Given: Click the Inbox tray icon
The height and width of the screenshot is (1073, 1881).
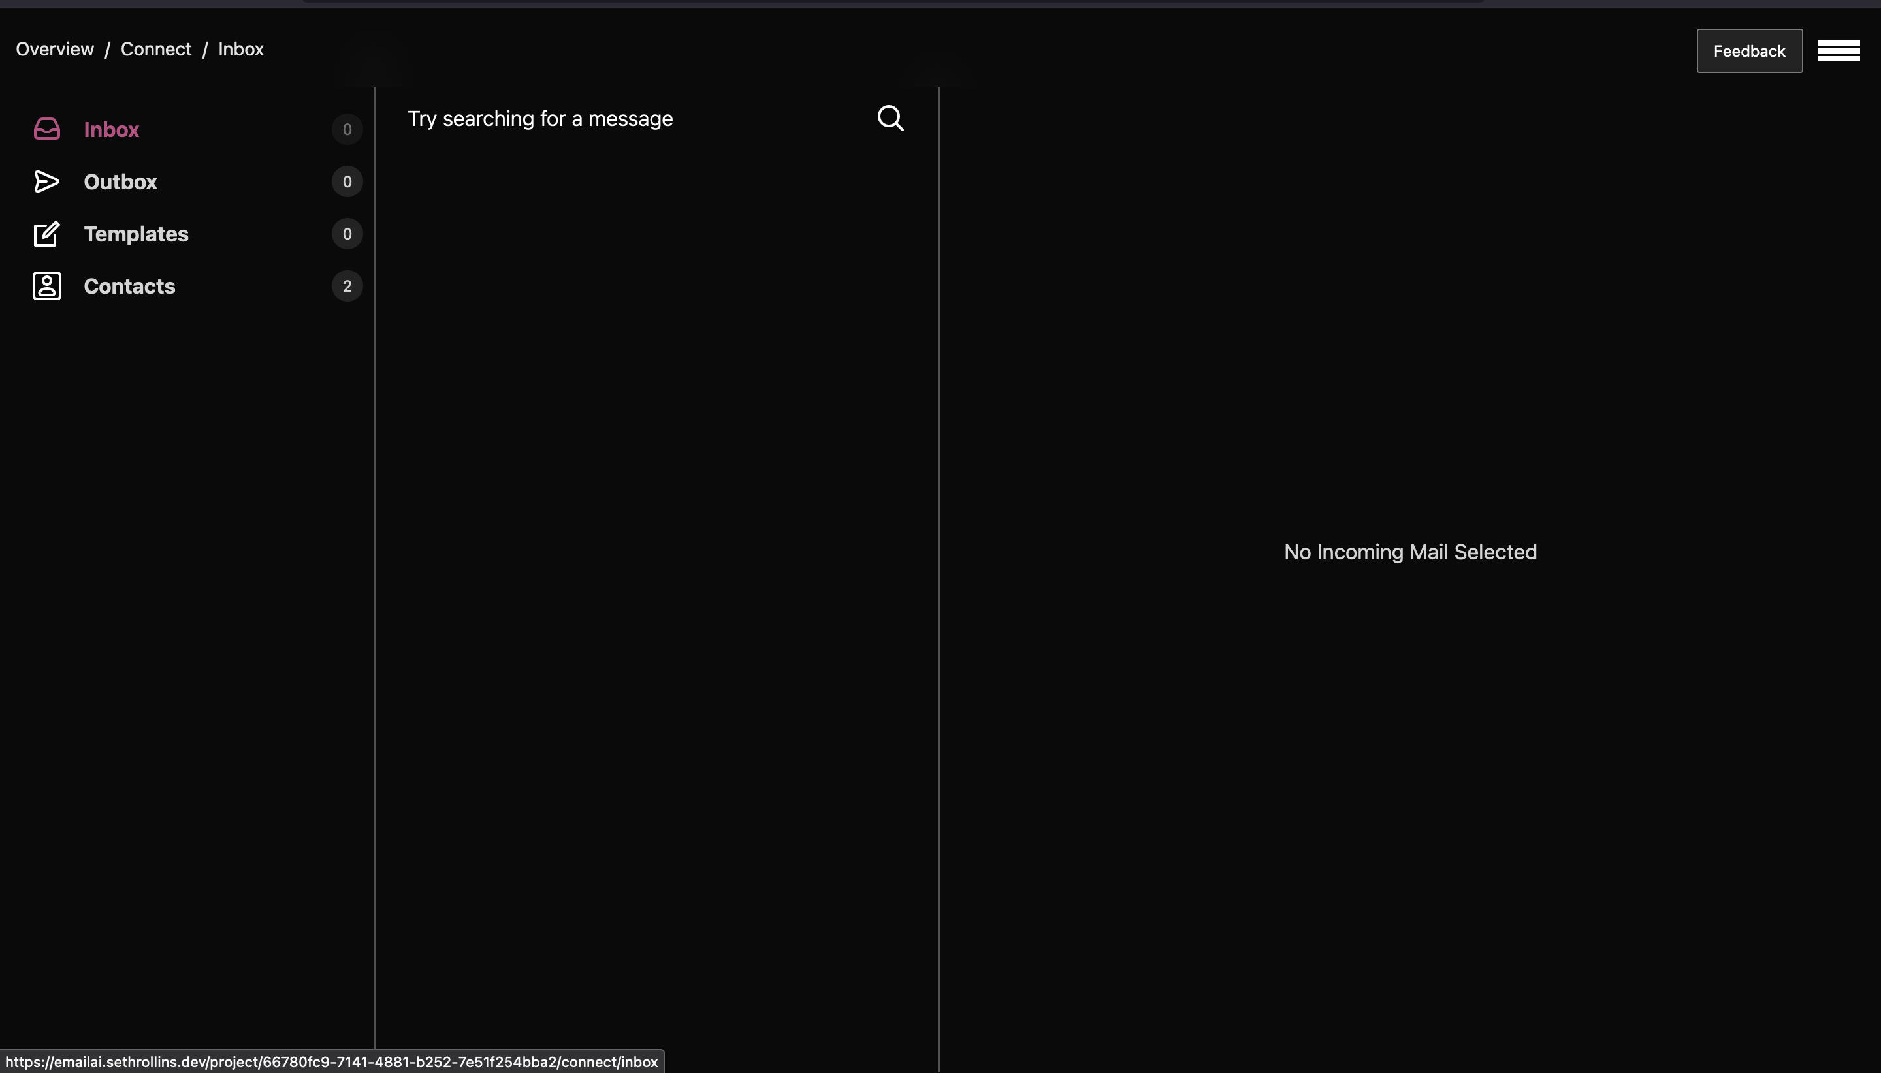Looking at the screenshot, I should [x=46, y=129].
